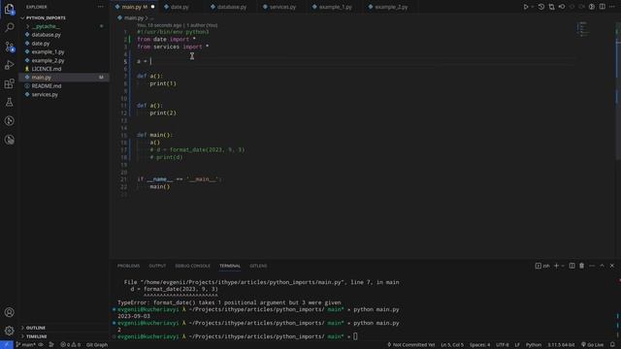Click Ln 5, Col 5 position indicator

coord(452,345)
